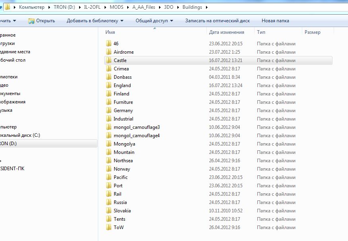
Task: Select local disk (C:) in navigation pane
Action: click(20, 135)
